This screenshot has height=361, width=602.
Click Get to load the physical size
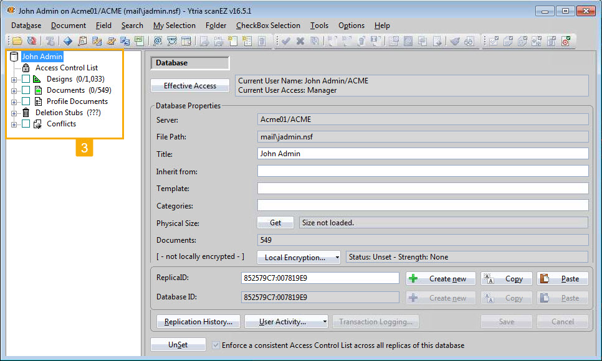pyautogui.click(x=275, y=222)
